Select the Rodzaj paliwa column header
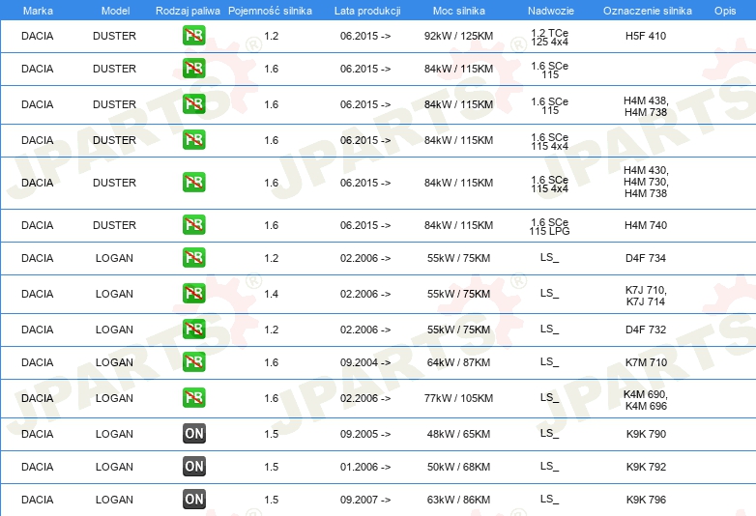Image resolution: width=756 pixels, height=516 pixels. pos(188,11)
